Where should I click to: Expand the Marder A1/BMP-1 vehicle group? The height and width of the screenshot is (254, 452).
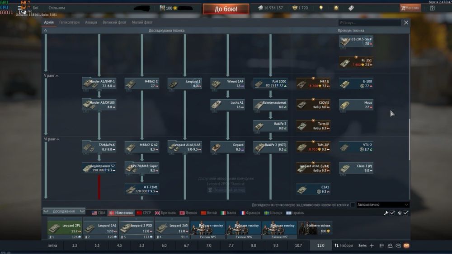pyautogui.click(x=99, y=84)
